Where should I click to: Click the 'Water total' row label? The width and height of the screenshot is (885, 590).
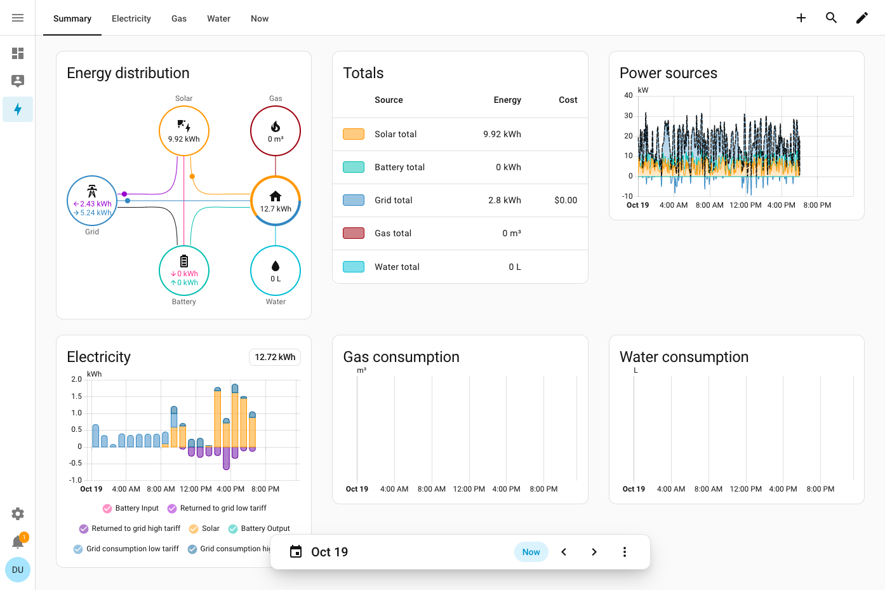pyautogui.click(x=397, y=267)
